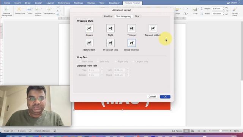Click the English (Taiwan) language indicator
The image size is (243, 137).
[x=42, y=131]
